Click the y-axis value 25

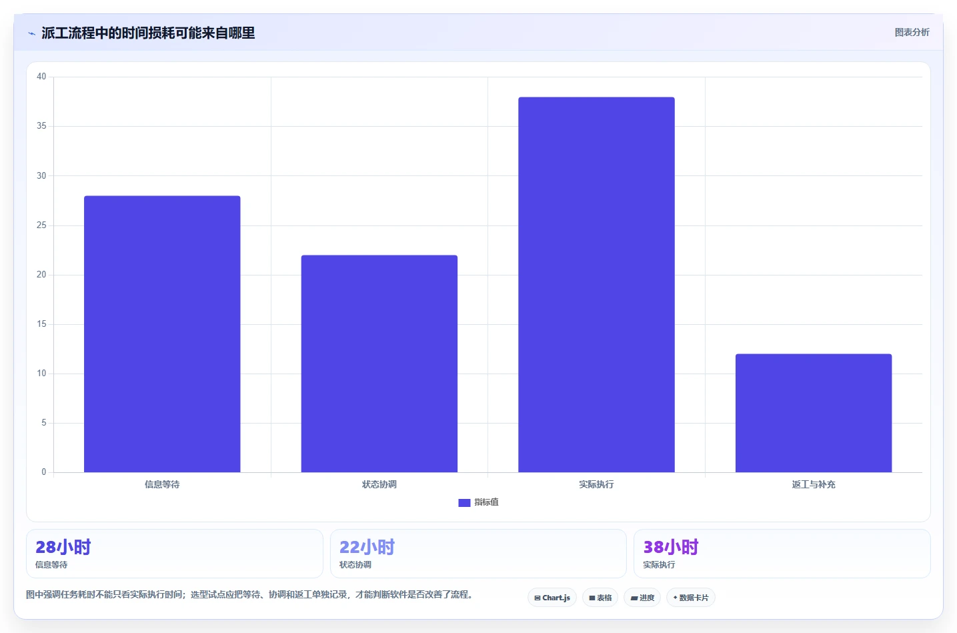coord(41,225)
